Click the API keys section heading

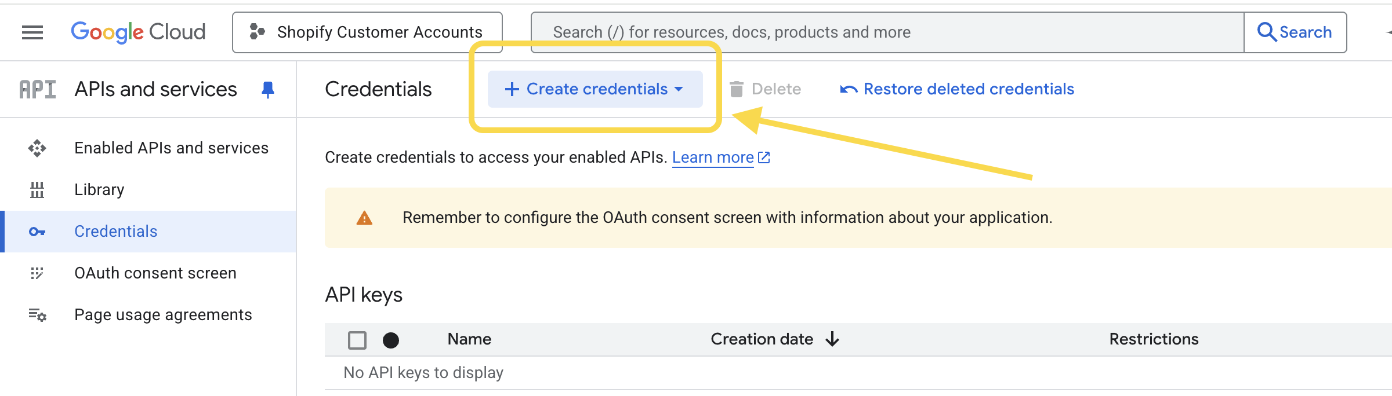click(x=364, y=295)
